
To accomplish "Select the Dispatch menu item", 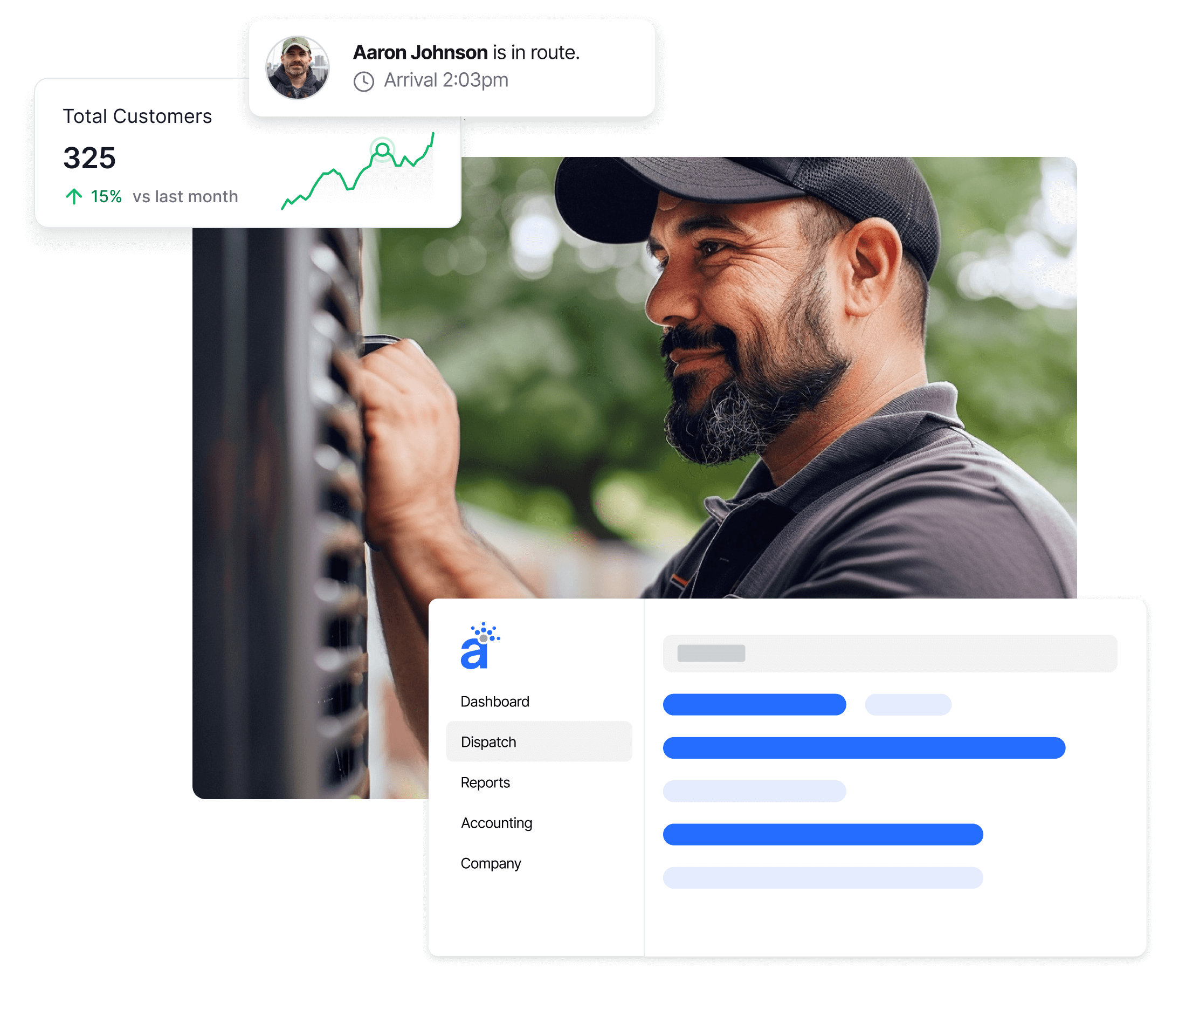I will coord(489,742).
